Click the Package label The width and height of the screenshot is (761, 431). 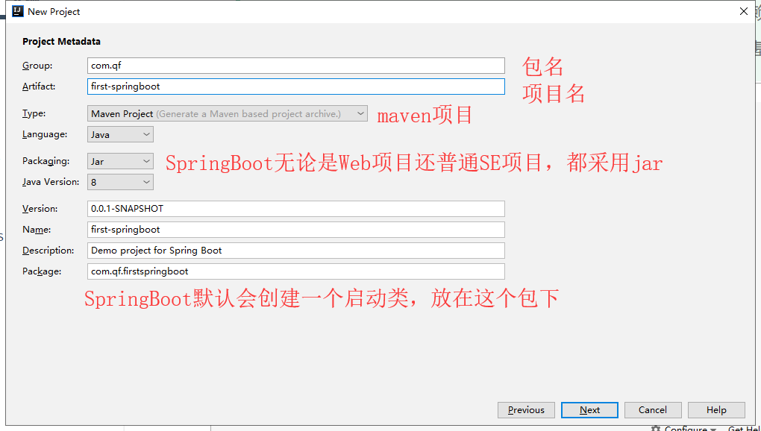42,271
